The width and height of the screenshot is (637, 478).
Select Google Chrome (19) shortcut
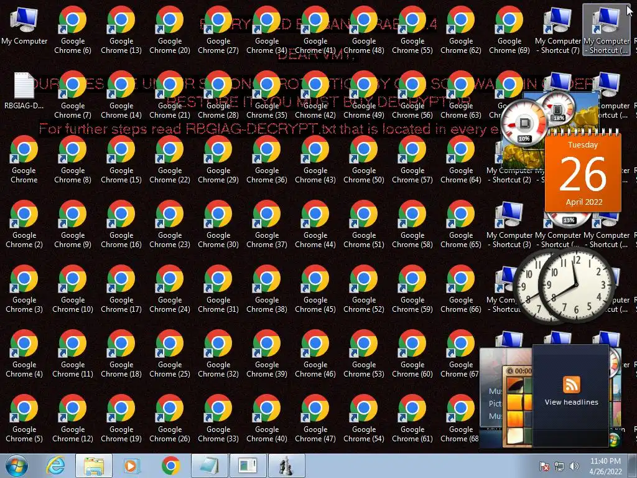121,419
